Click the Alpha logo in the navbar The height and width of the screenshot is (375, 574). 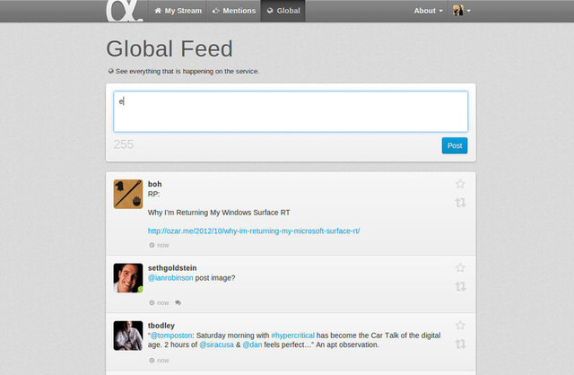pyautogui.click(x=119, y=11)
